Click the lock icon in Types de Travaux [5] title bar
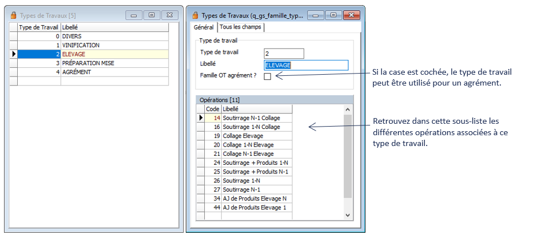This screenshot has height=235, width=533. pyautogui.click(x=13, y=15)
